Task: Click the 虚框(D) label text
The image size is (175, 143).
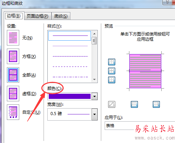Action: click(x=29, y=94)
